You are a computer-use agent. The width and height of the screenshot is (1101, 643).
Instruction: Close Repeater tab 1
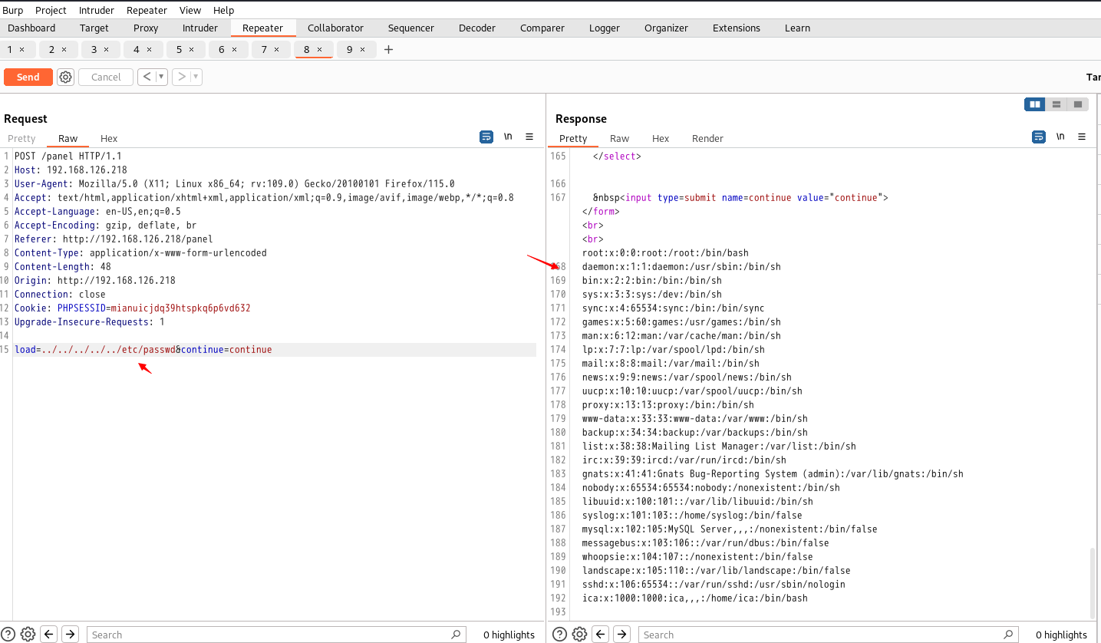click(x=21, y=49)
